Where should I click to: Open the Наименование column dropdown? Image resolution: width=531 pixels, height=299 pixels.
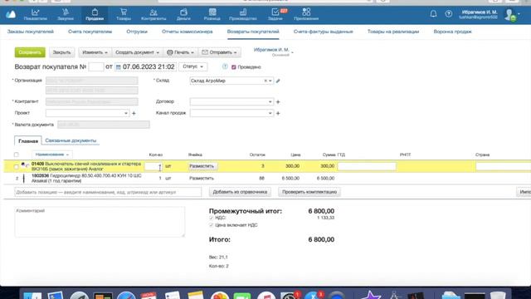(52, 154)
